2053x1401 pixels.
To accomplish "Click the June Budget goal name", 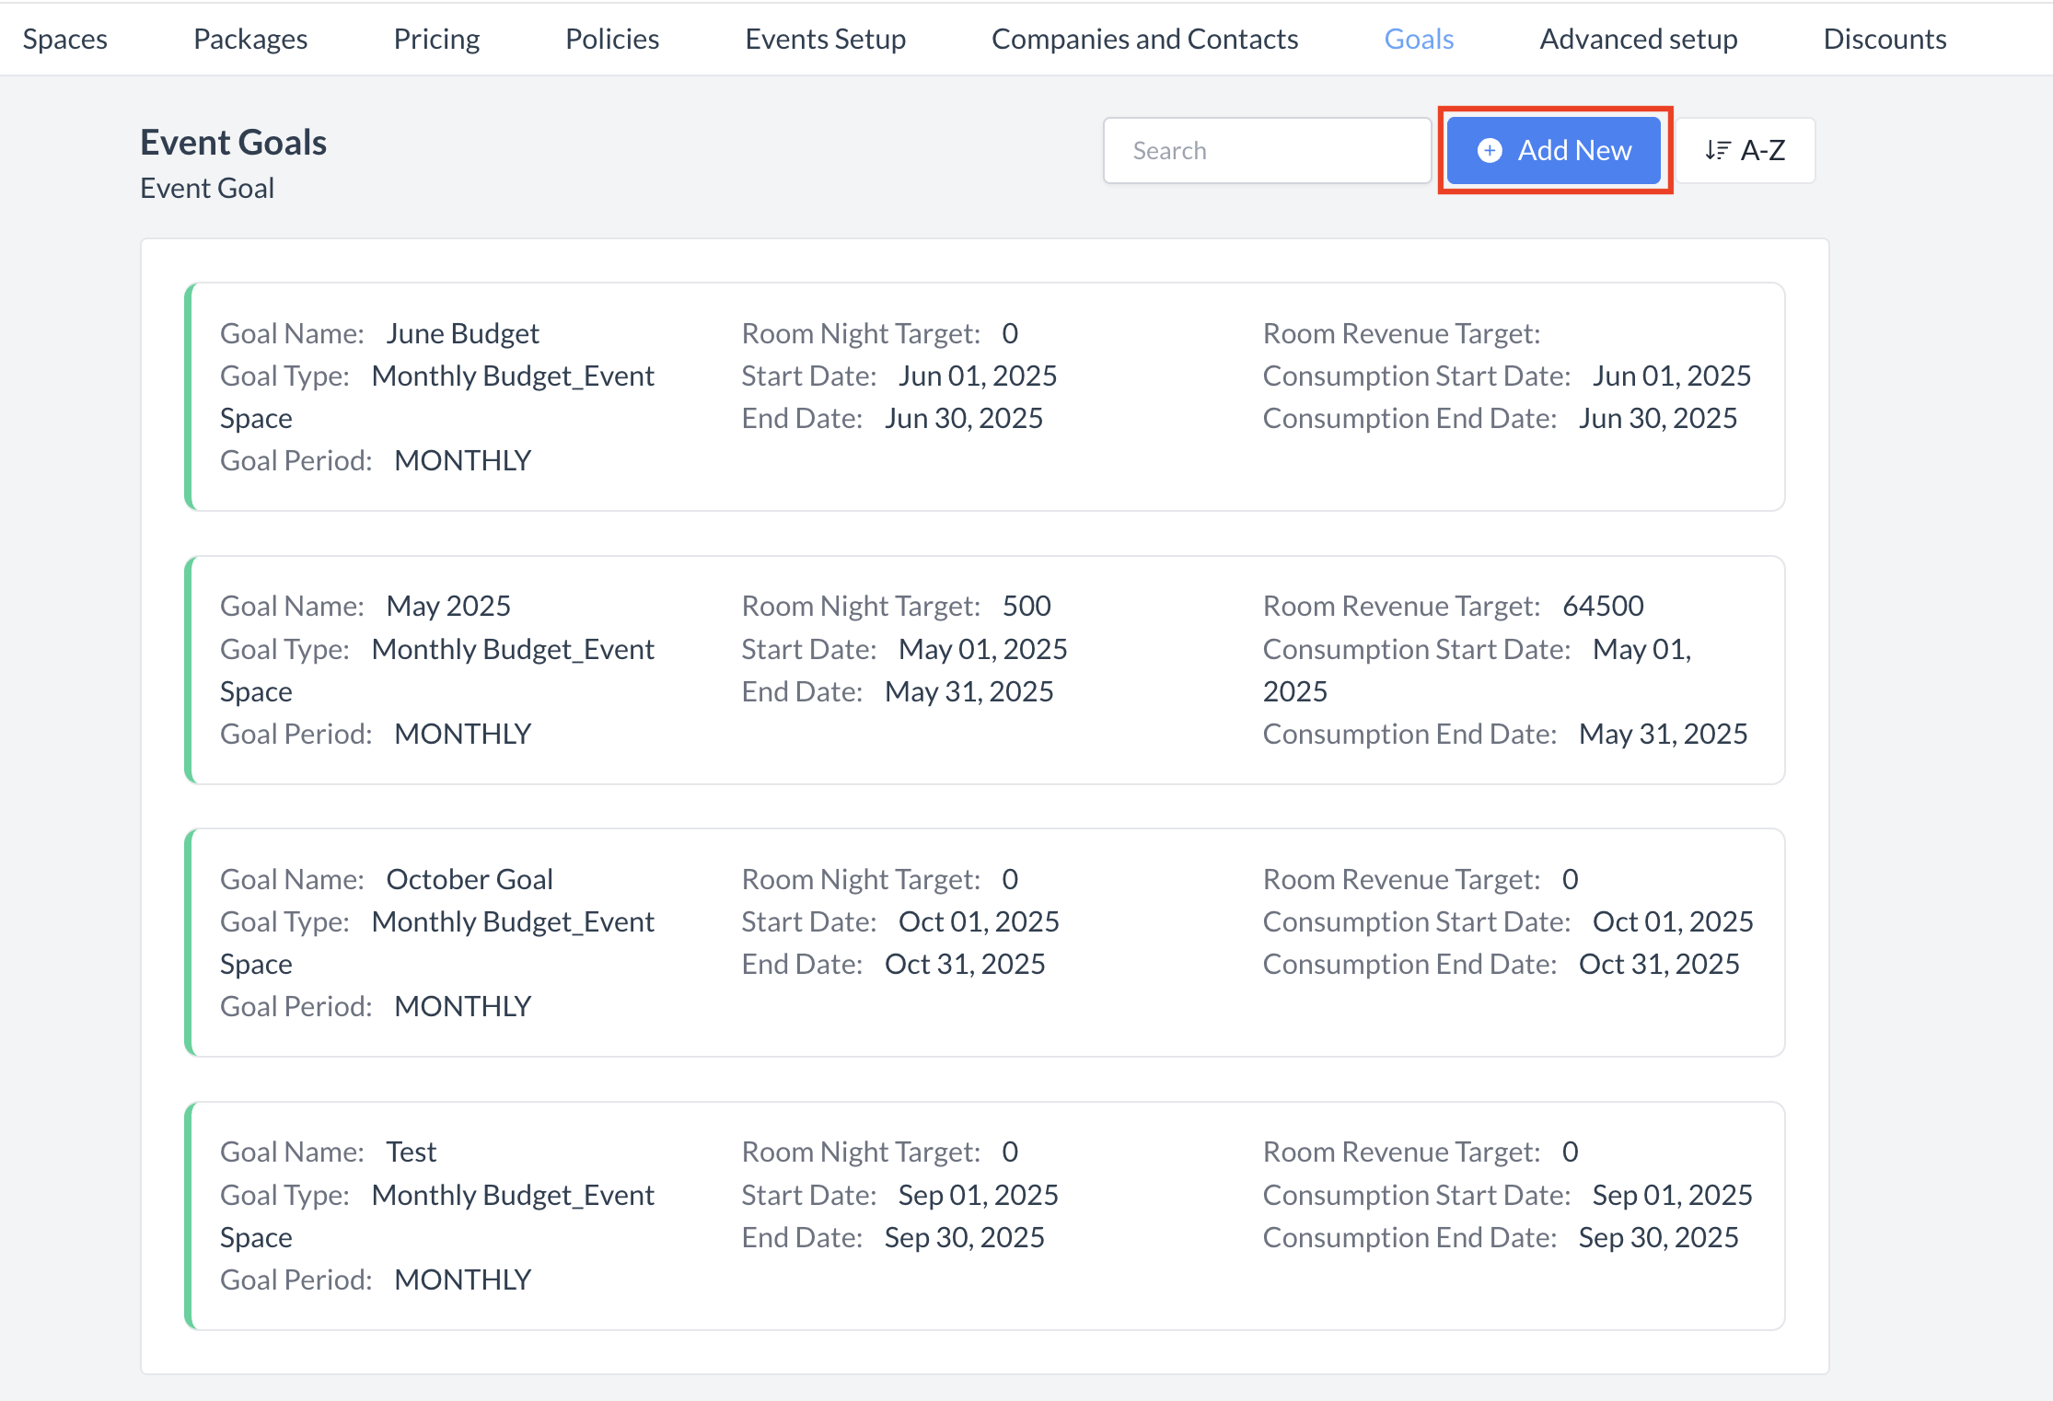I will coord(462,332).
